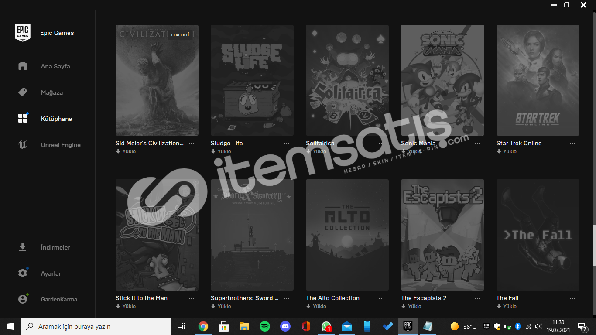The width and height of the screenshot is (596, 335).
Task: Open Unreal Engine section
Action: (61, 145)
